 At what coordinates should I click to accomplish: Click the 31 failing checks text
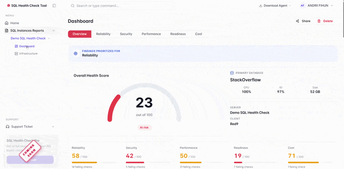[190, 167]
